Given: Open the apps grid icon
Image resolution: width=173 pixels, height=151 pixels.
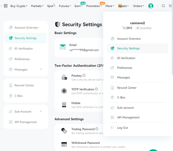Looking at the screenshot, I should (6, 6).
